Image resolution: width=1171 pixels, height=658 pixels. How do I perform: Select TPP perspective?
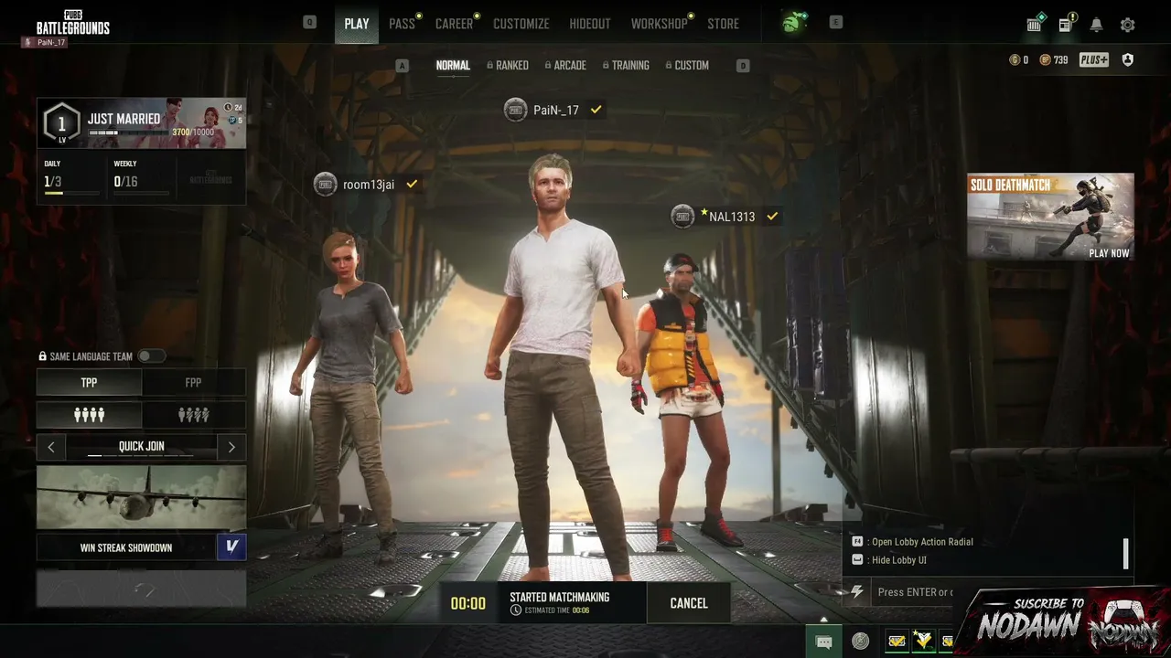[x=89, y=383]
